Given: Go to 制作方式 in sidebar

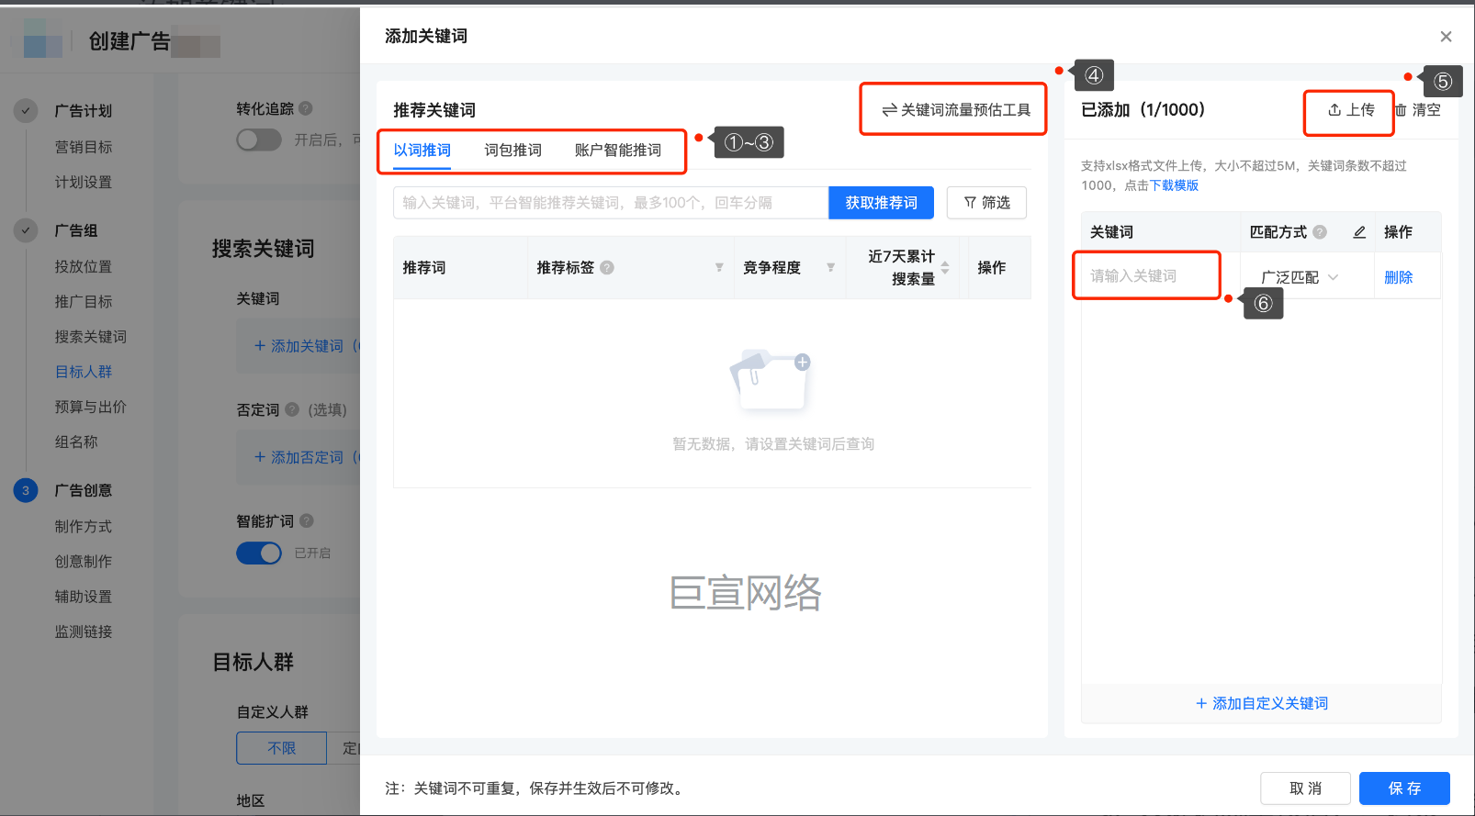Looking at the screenshot, I should 84,526.
